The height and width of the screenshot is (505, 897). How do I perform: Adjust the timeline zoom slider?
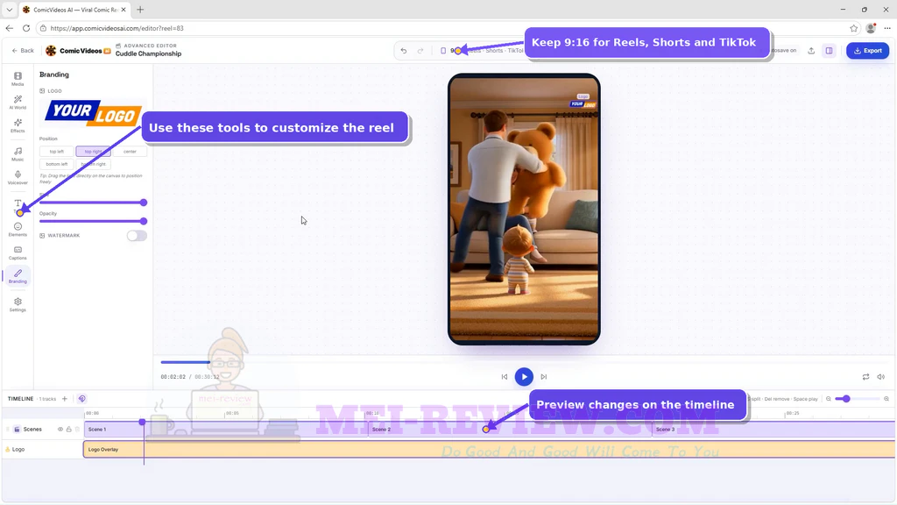tap(857, 399)
